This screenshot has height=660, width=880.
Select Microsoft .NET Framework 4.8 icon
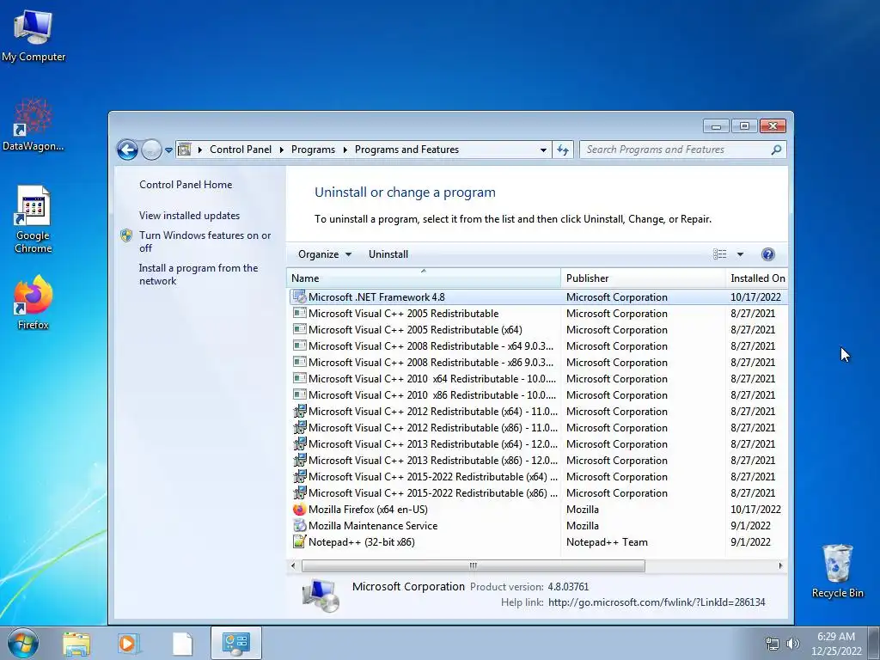[300, 296]
